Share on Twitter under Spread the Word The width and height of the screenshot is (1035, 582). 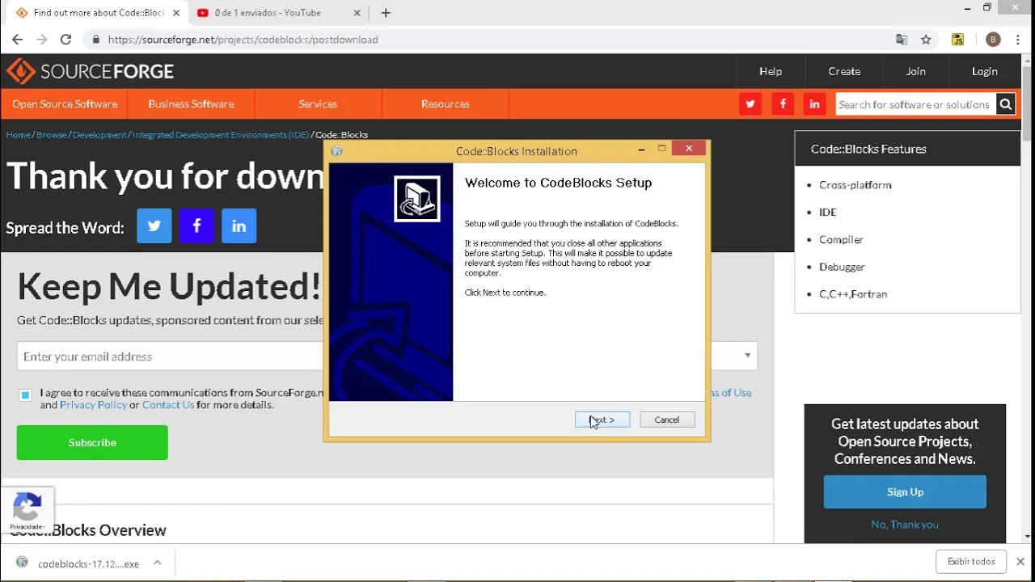click(x=154, y=226)
